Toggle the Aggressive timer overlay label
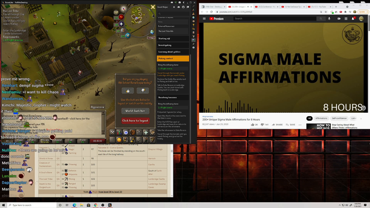The height and width of the screenshot is (208, 370). tap(98, 107)
